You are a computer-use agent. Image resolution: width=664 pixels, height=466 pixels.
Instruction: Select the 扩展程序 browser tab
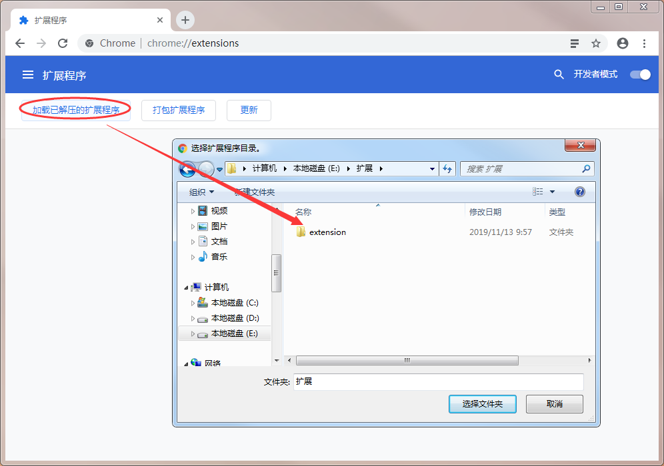tap(89, 20)
